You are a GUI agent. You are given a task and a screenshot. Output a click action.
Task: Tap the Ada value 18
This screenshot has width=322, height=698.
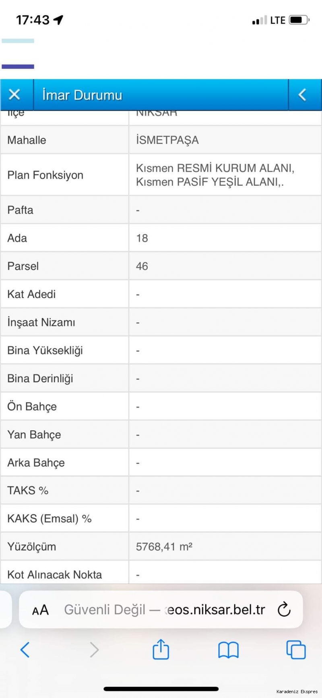(142, 238)
